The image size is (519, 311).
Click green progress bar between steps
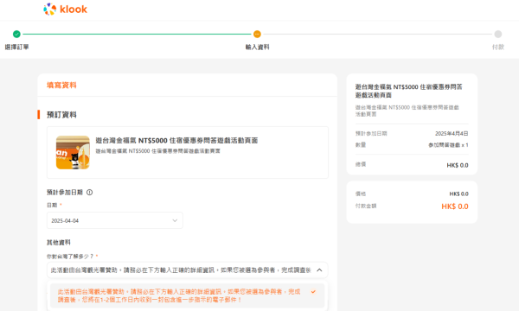click(x=137, y=34)
